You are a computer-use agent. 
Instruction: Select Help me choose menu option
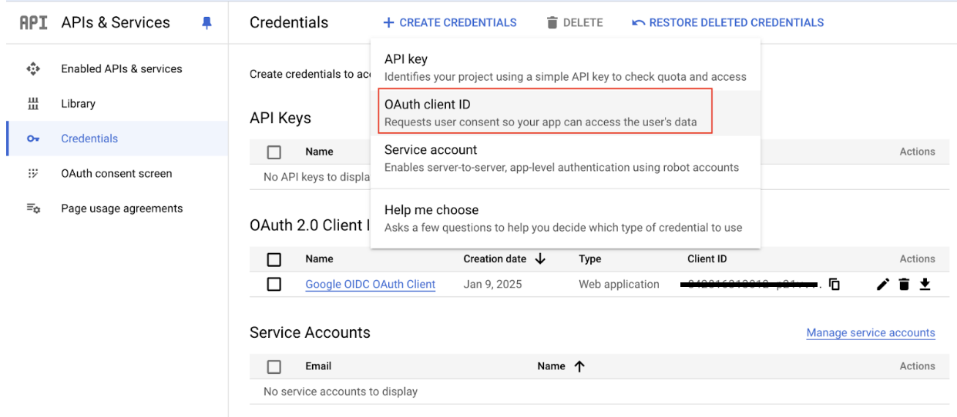tap(562, 219)
